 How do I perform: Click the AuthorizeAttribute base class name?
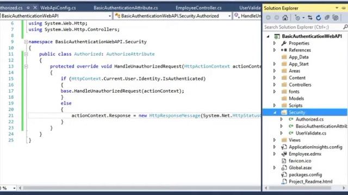pyautogui.click(x=130, y=54)
